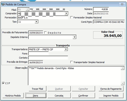Enable Fornecedor Simples Nacional checkbox
127x101 pixels.
click(x=72, y=17)
